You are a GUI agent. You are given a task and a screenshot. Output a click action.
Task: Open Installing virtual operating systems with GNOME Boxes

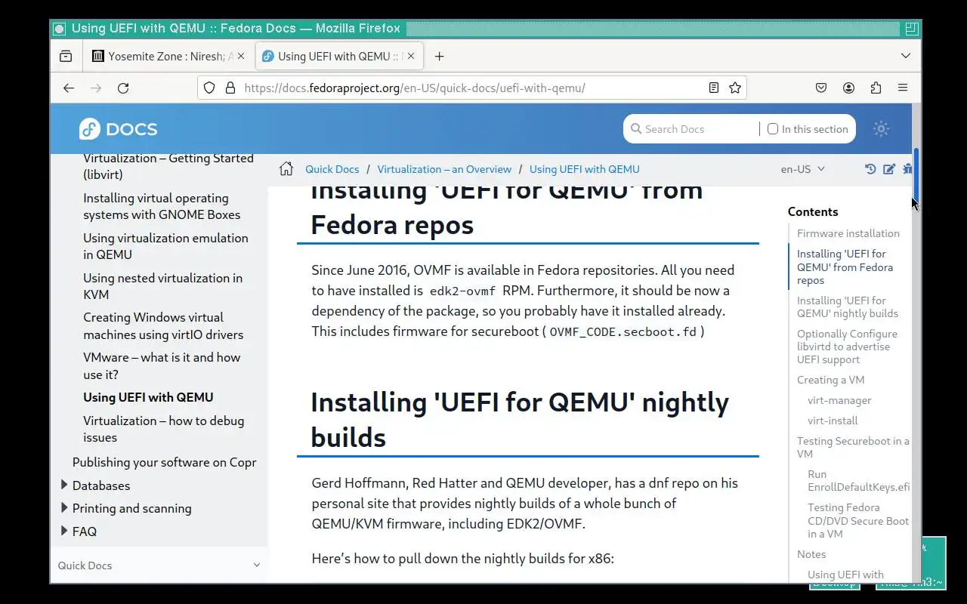click(x=162, y=206)
